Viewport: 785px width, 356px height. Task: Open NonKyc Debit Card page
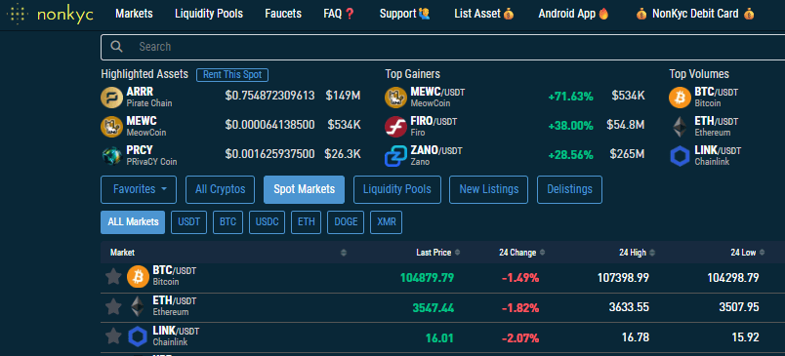(695, 14)
